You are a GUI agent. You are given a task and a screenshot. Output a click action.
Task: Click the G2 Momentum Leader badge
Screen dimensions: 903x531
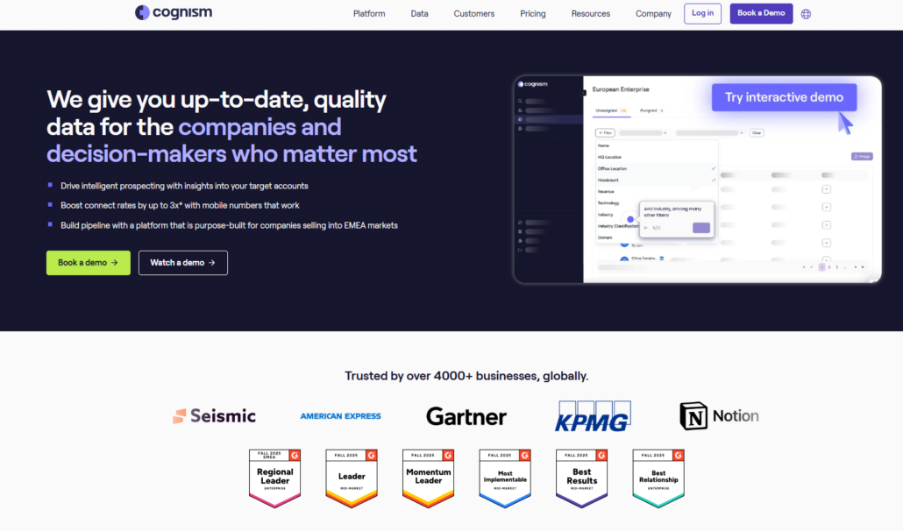(428, 478)
